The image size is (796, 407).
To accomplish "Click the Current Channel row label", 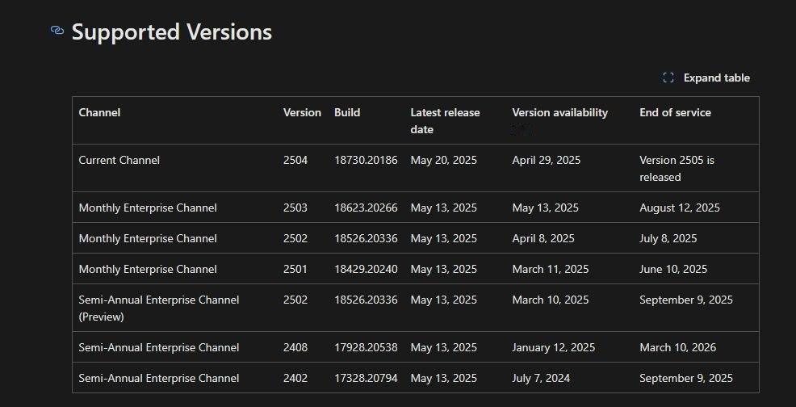I will point(119,160).
